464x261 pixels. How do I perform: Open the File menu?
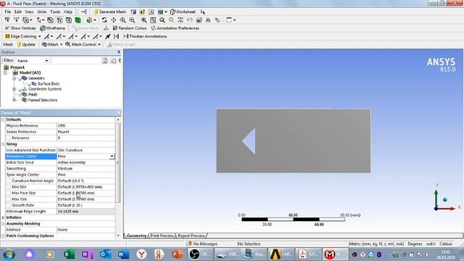[8, 12]
